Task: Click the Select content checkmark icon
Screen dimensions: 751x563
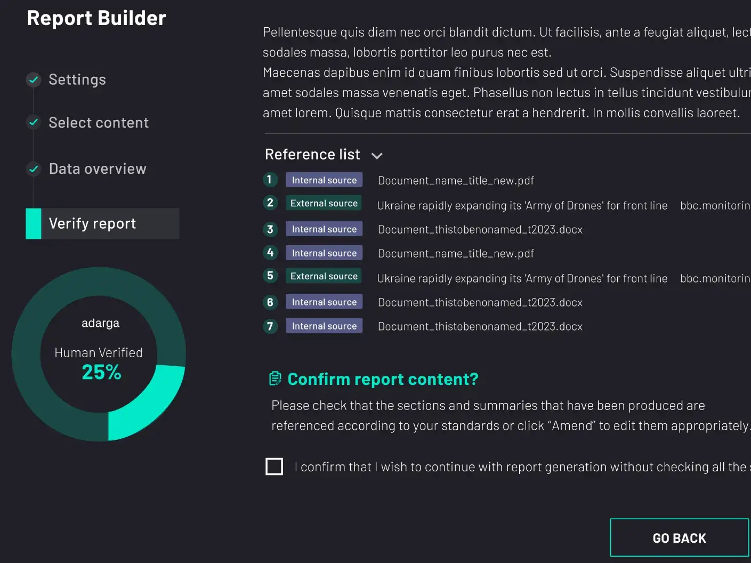Action: pos(34,123)
